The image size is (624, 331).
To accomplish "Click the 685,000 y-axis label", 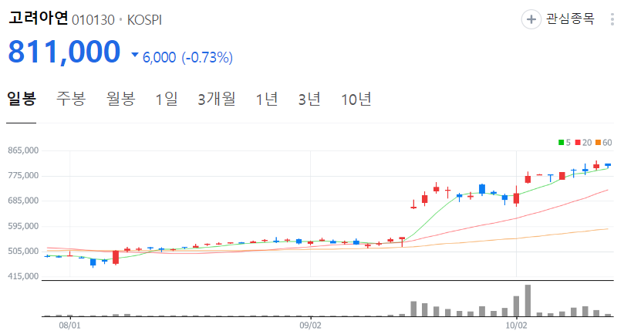I will 23,201.
